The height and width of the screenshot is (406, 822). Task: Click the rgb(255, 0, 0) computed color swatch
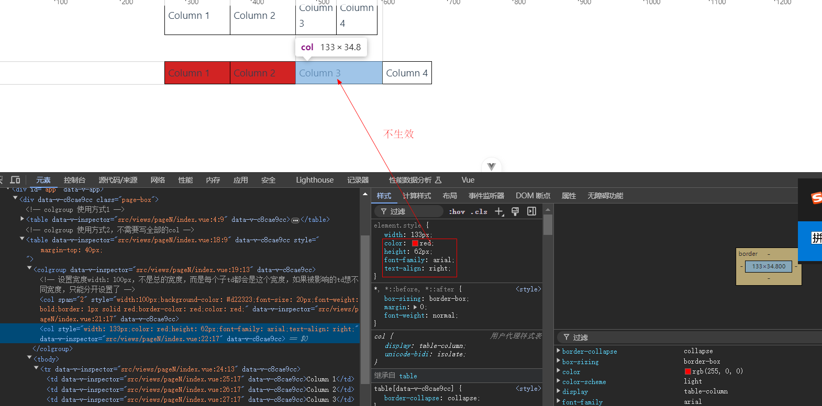[x=688, y=371]
